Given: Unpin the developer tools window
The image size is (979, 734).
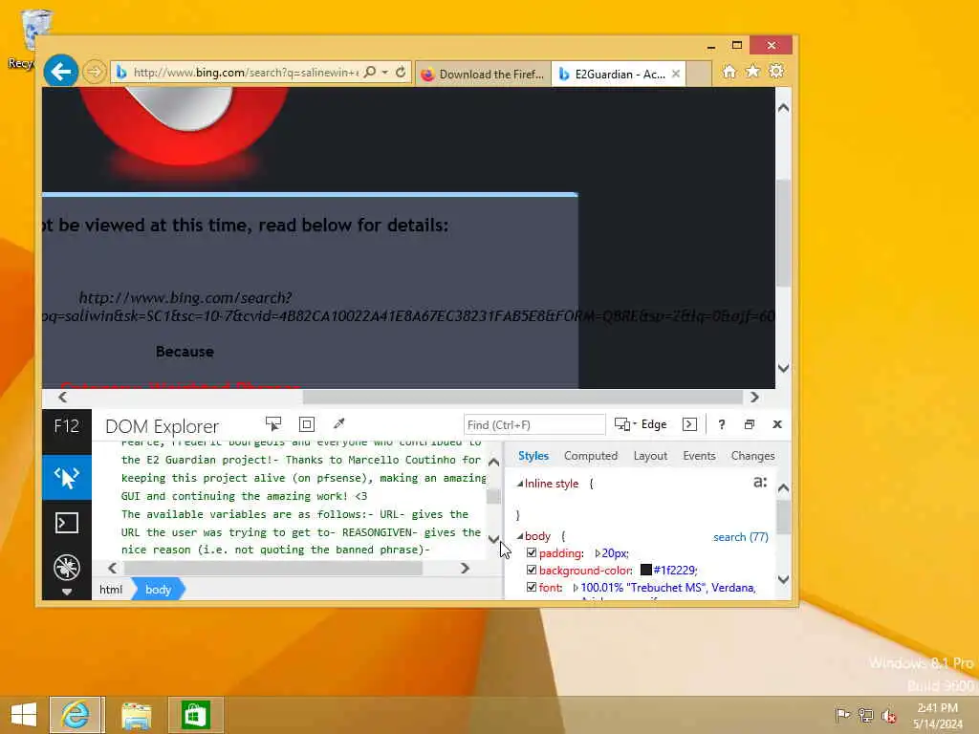Looking at the screenshot, I should [x=750, y=424].
